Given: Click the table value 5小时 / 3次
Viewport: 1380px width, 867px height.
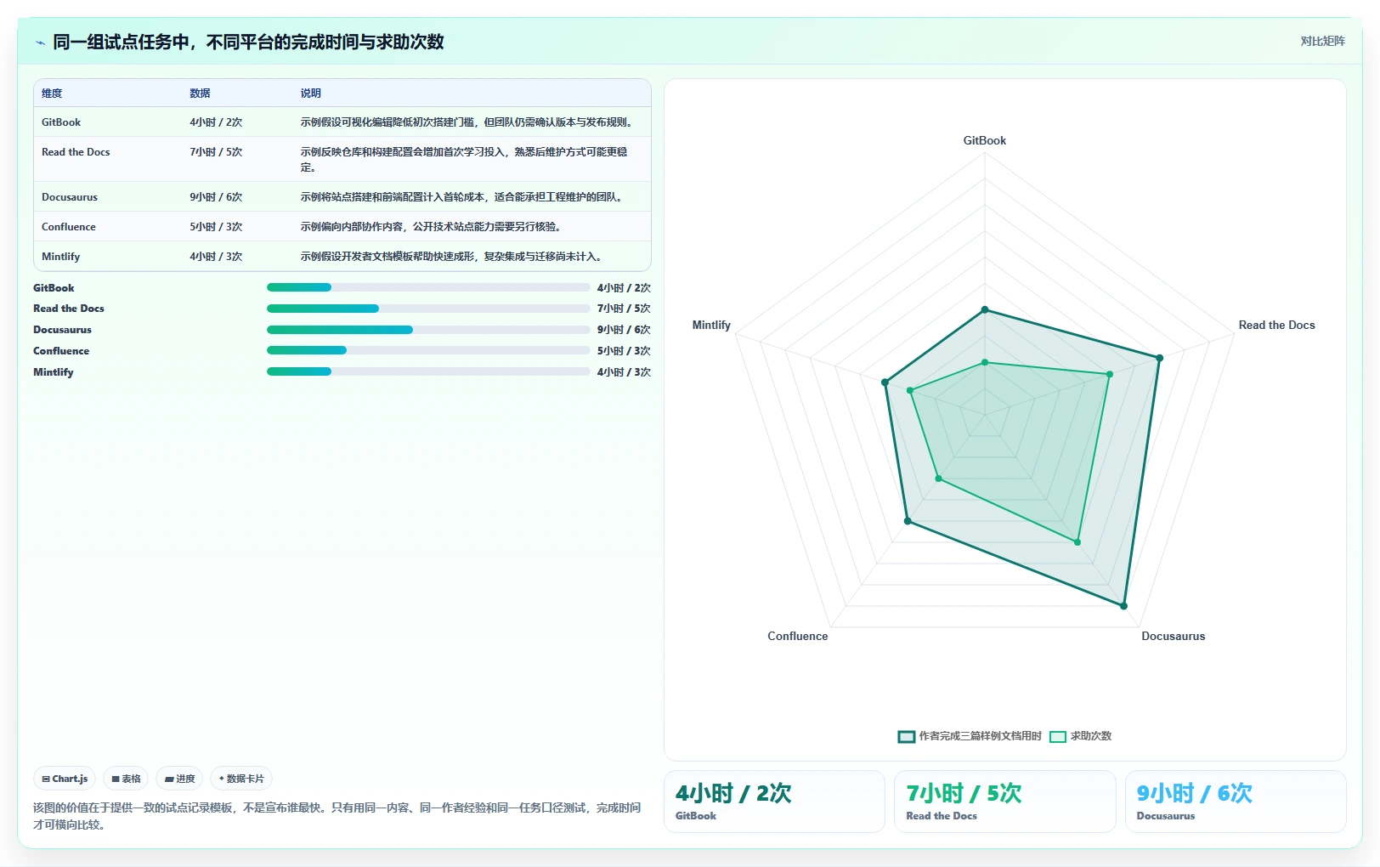Looking at the screenshot, I should tap(216, 227).
